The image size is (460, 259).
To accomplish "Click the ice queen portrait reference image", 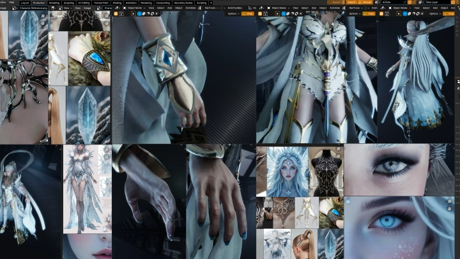I will pos(287,172).
